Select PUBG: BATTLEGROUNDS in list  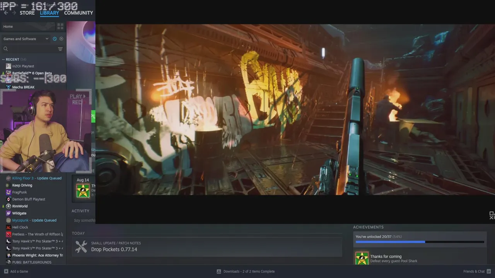[32, 262]
